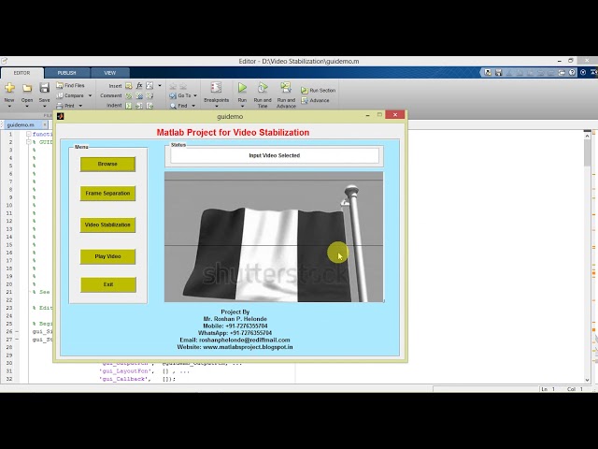Click the Exit button in guidemo
This screenshot has height=449, width=598.
coord(108,284)
